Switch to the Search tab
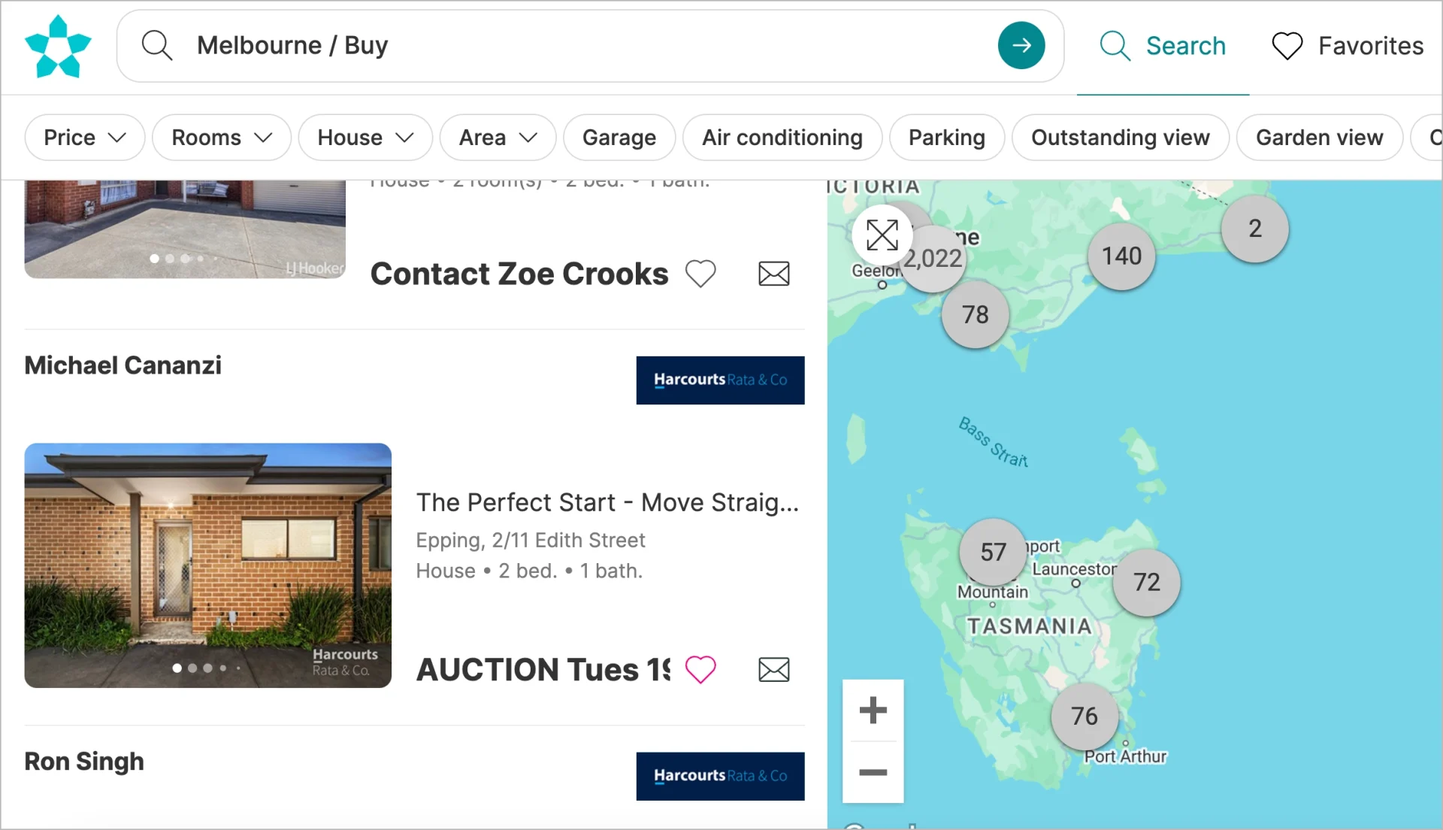Screen dimensions: 1443x830 tap(1162, 45)
